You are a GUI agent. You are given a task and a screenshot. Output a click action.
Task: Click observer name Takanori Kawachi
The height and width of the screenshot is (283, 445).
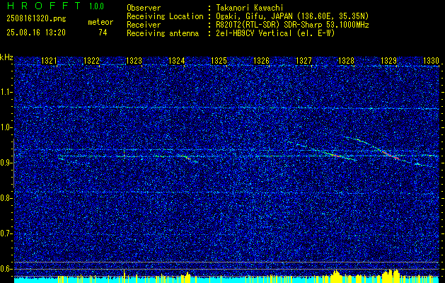click(x=250, y=8)
